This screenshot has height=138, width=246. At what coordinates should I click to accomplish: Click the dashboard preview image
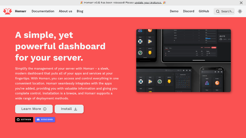(x=183, y=60)
